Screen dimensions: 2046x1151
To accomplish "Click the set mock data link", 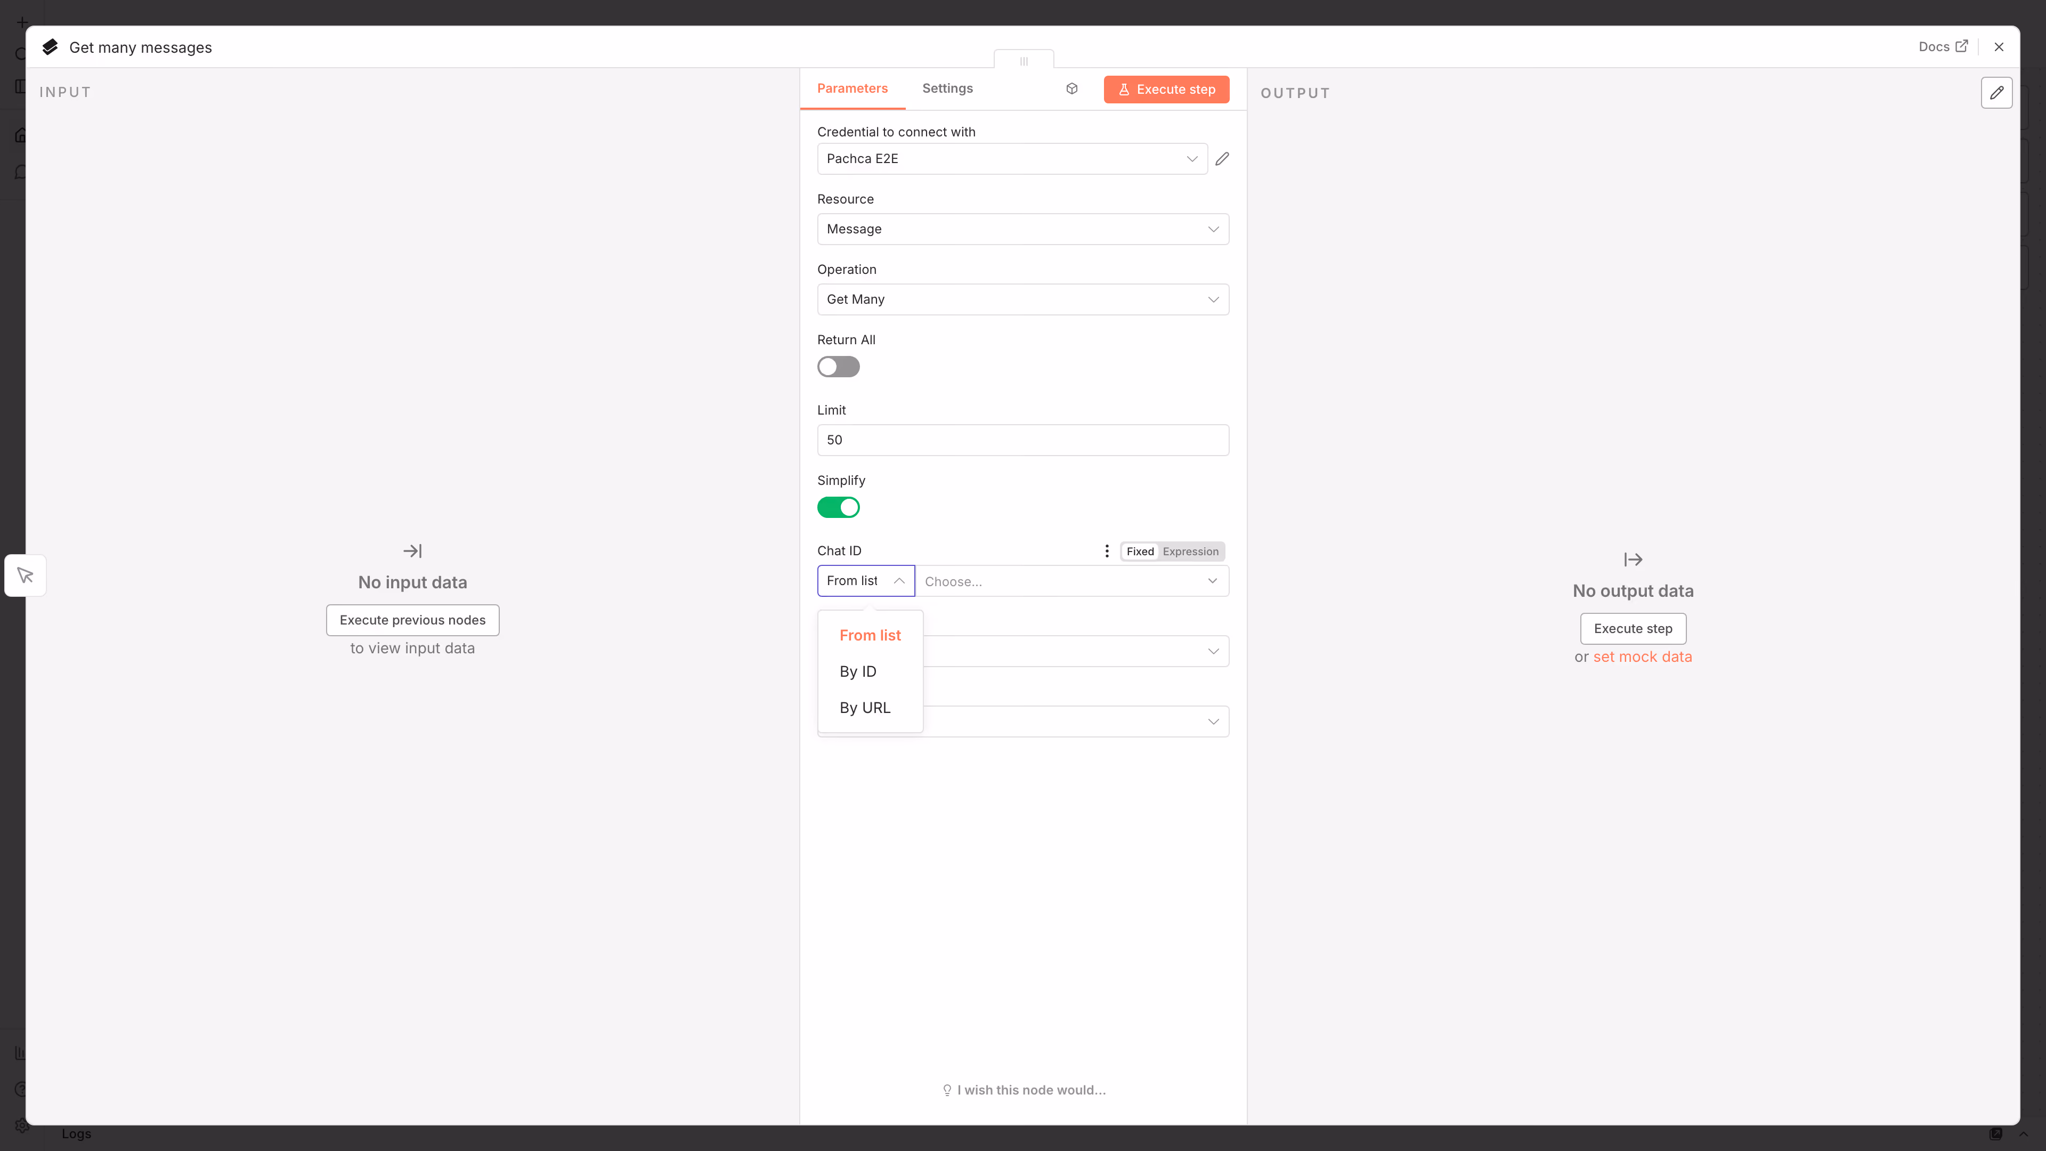I will [1642, 657].
